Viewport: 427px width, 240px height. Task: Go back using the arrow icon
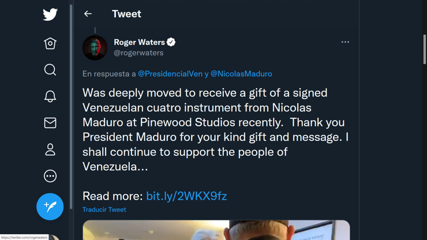88,14
